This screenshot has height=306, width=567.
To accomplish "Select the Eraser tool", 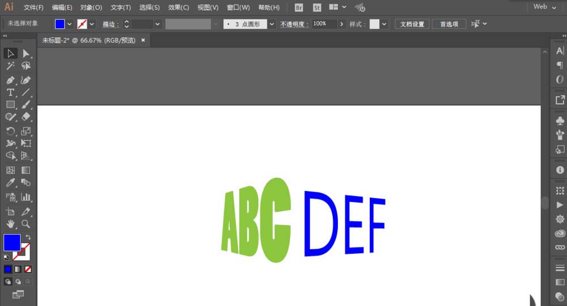I will coord(26,117).
